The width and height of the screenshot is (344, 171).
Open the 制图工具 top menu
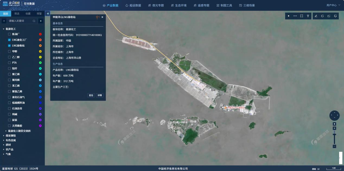[224, 5]
